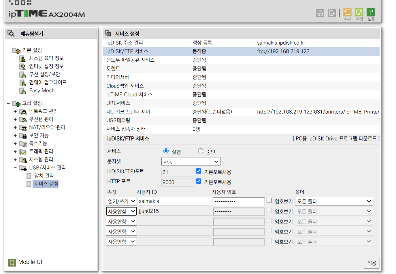
Task: Click the 무선랜 관리 icon
Action: [23, 119]
